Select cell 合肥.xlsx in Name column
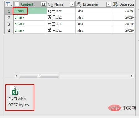Image resolution: width=139 pixels, height=118 pixels. tap(61, 24)
